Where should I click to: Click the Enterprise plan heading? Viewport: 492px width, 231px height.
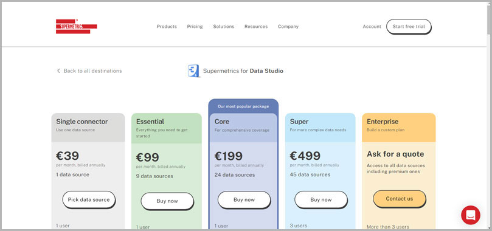point(383,122)
